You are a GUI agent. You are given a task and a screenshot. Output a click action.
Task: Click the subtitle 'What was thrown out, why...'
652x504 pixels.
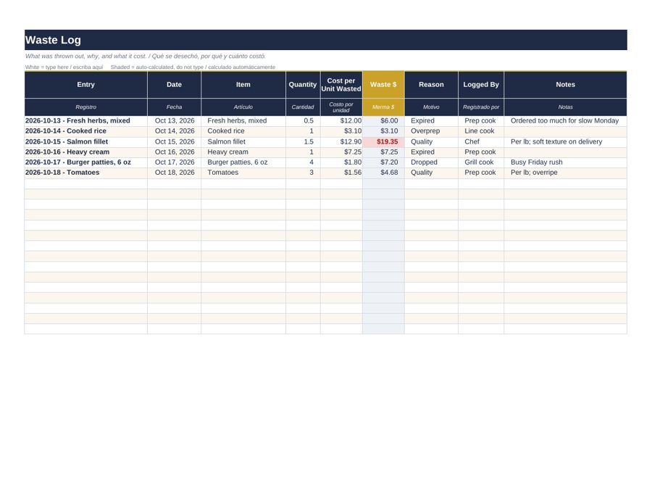[x=145, y=56]
